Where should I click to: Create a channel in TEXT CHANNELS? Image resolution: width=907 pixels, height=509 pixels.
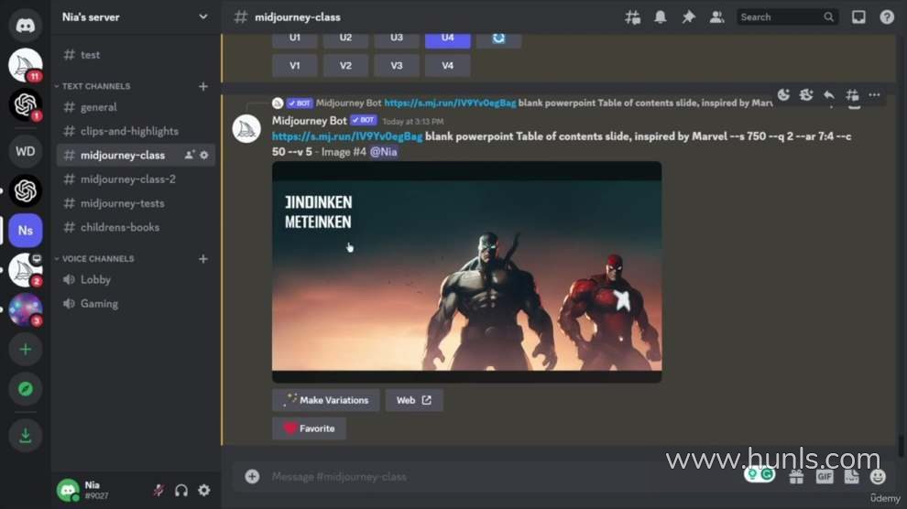(203, 86)
